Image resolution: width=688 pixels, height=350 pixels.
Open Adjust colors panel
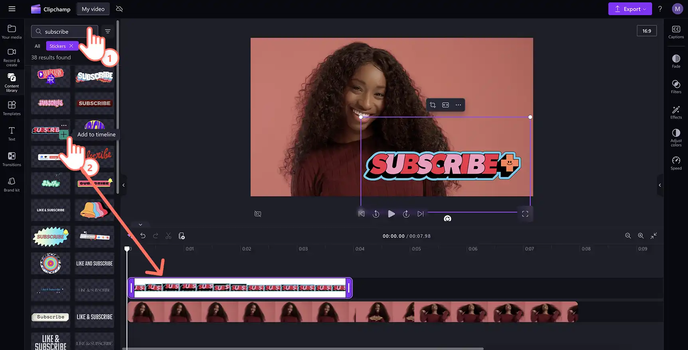[676, 138]
